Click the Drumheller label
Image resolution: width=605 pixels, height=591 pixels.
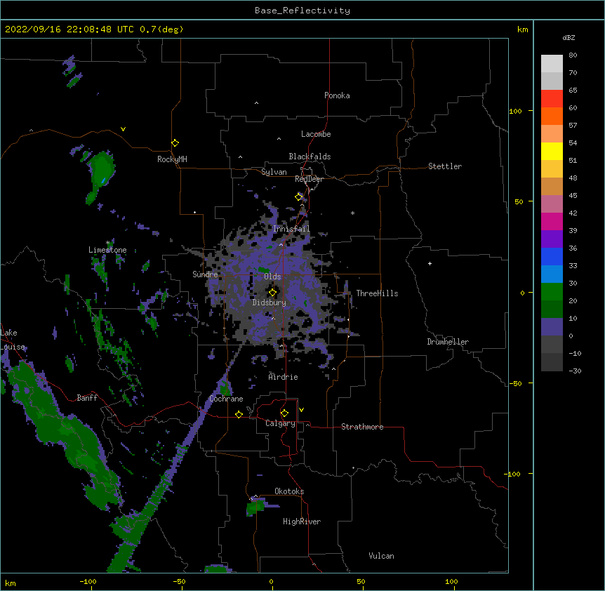tap(448, 342)
